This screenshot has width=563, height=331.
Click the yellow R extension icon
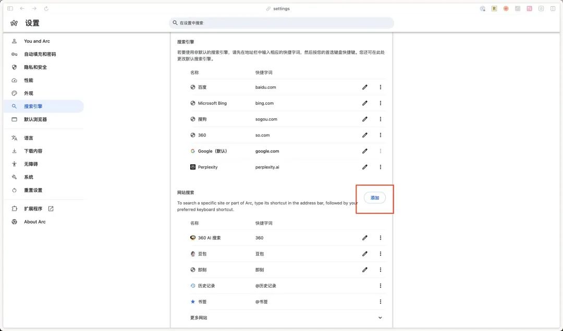[494, 9]
